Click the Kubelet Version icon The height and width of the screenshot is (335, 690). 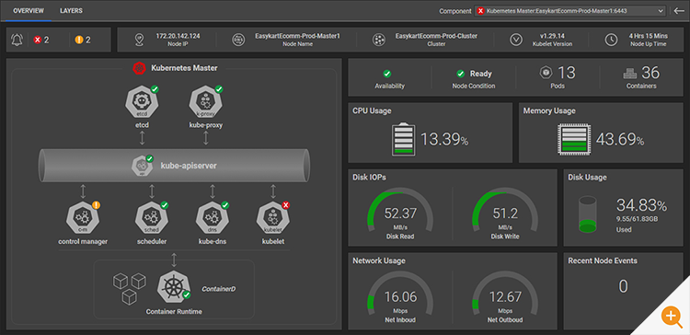coord(516,40)
